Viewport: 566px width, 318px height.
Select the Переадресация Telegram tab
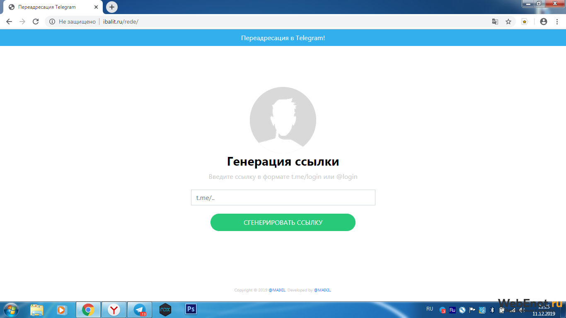click(x=53, y=7)
